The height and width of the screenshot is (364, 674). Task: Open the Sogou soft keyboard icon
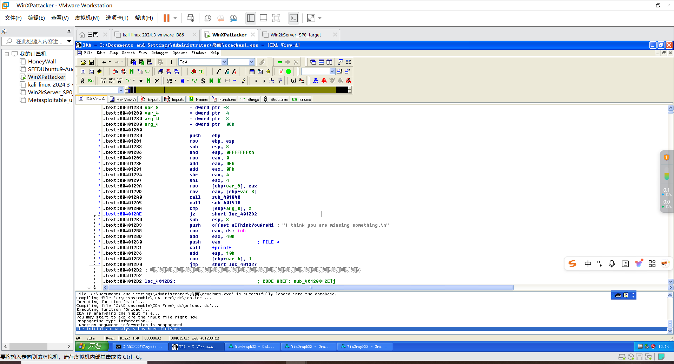pyautogui.click(x=625, y=264)
